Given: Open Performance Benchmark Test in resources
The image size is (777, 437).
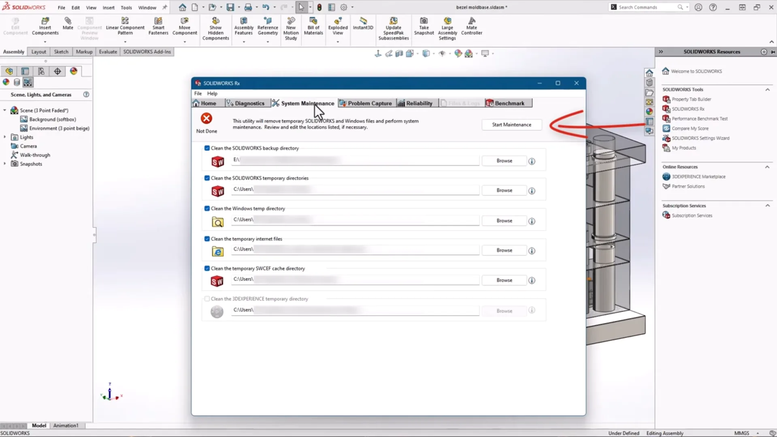Looking at the screenshot, I should pos(699,119).
